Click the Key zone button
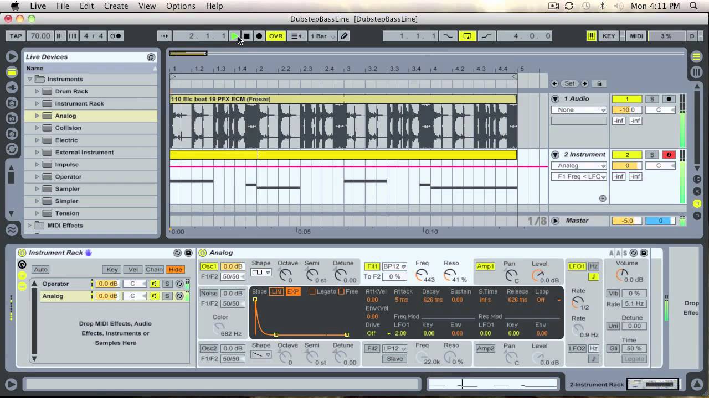Image resolution: width=709 pixels, height=398 pixels. 112,270
